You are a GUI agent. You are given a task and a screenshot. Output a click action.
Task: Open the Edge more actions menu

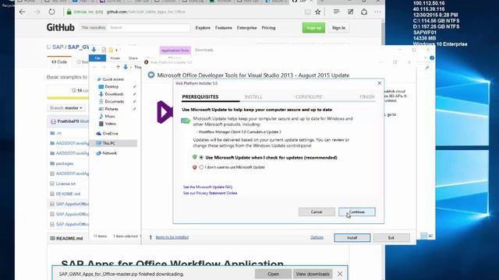pos(377,12)
